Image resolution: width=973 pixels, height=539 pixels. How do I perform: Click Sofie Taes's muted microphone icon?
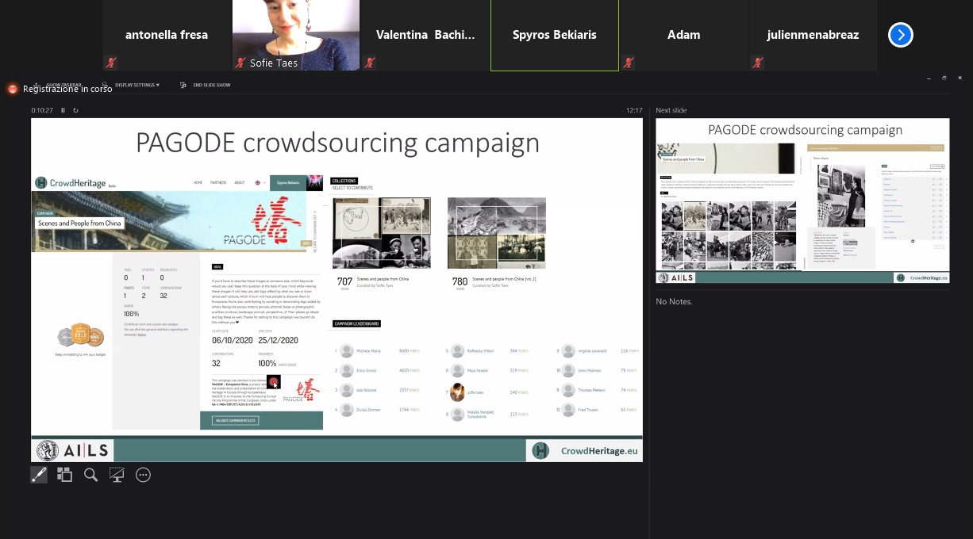240,63
